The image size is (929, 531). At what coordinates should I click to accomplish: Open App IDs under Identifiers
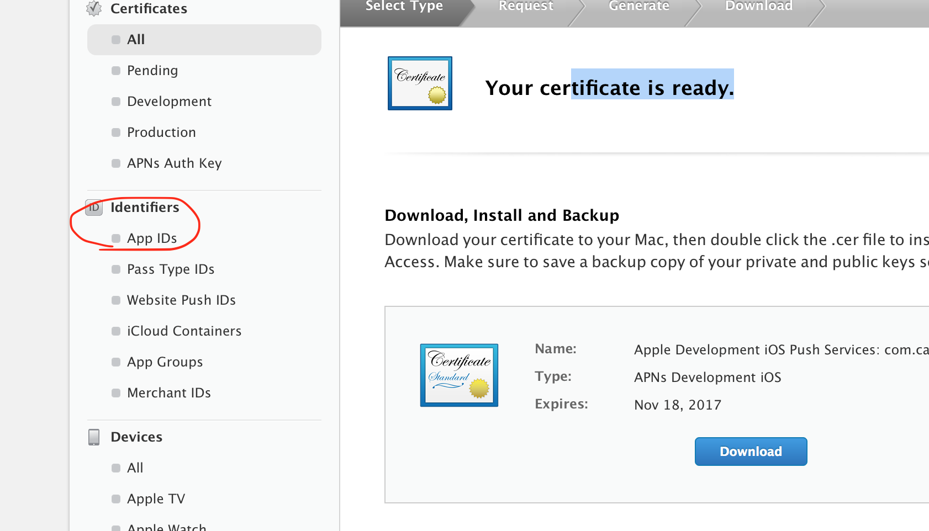152,238
